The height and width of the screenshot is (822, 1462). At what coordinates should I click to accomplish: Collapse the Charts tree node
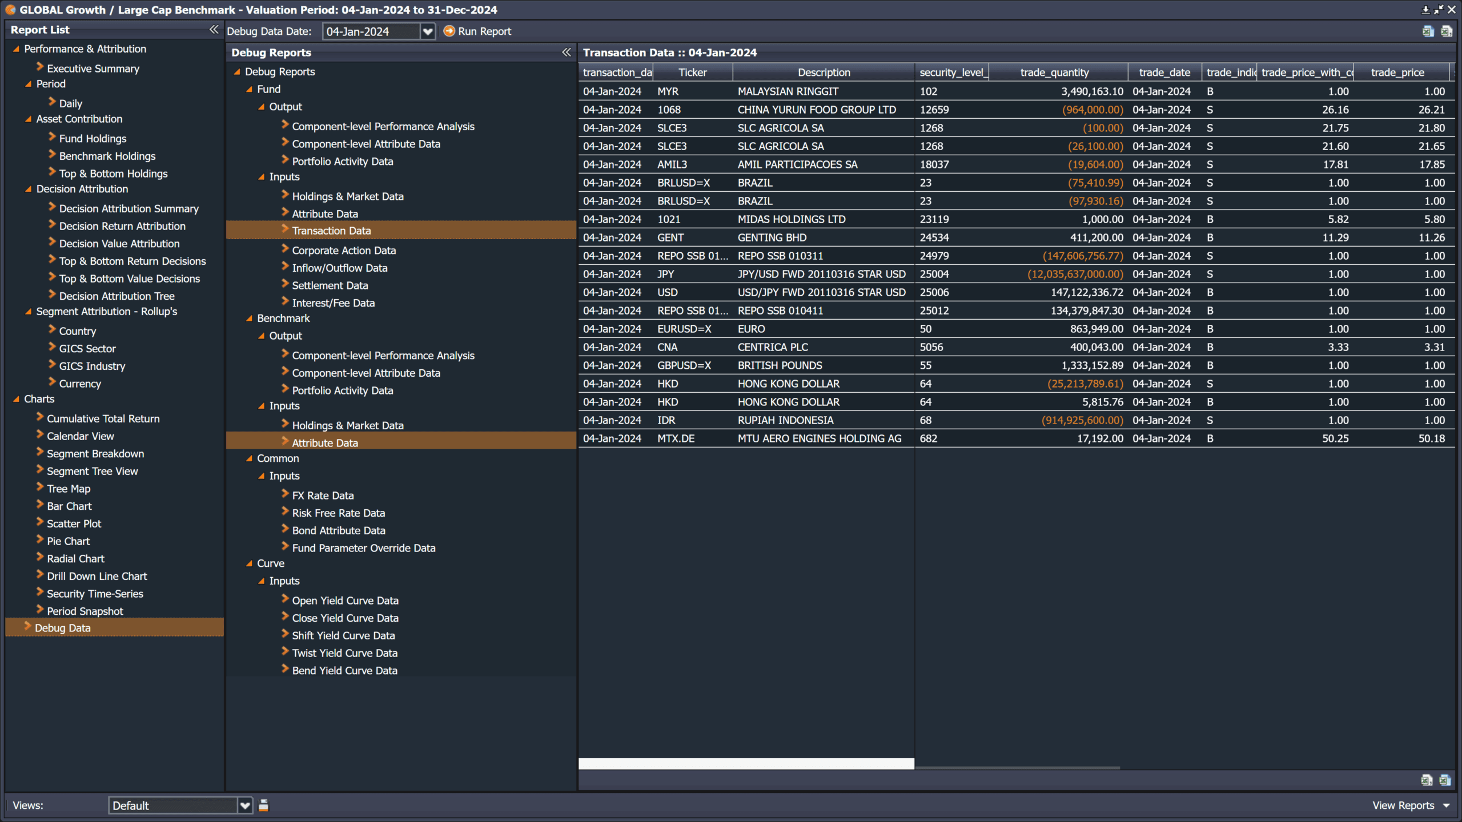click(x=16, y=399)
